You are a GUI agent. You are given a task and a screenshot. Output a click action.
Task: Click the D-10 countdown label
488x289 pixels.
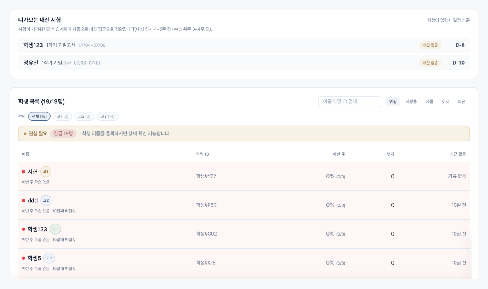(459, 63)
